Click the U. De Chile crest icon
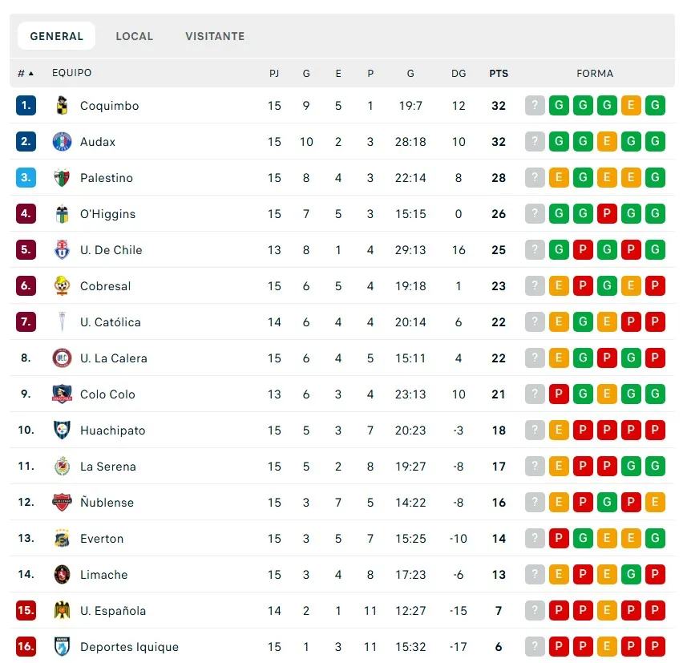The image size is (683, 663). (x=62, y=250)
